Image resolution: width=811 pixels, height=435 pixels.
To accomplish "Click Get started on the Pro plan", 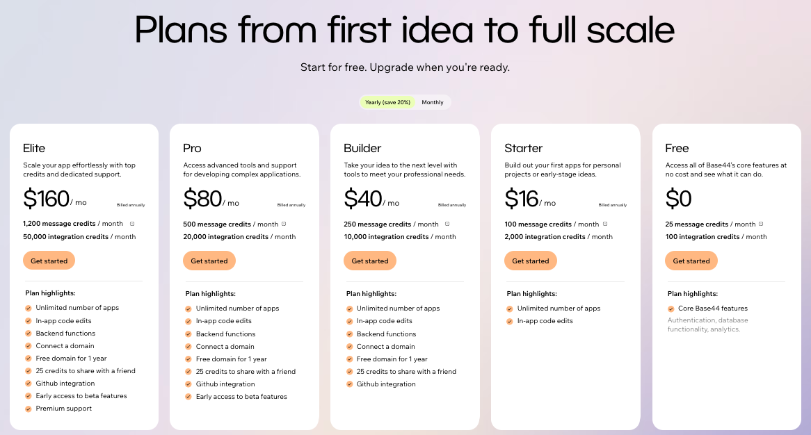I will pos(209,261).
